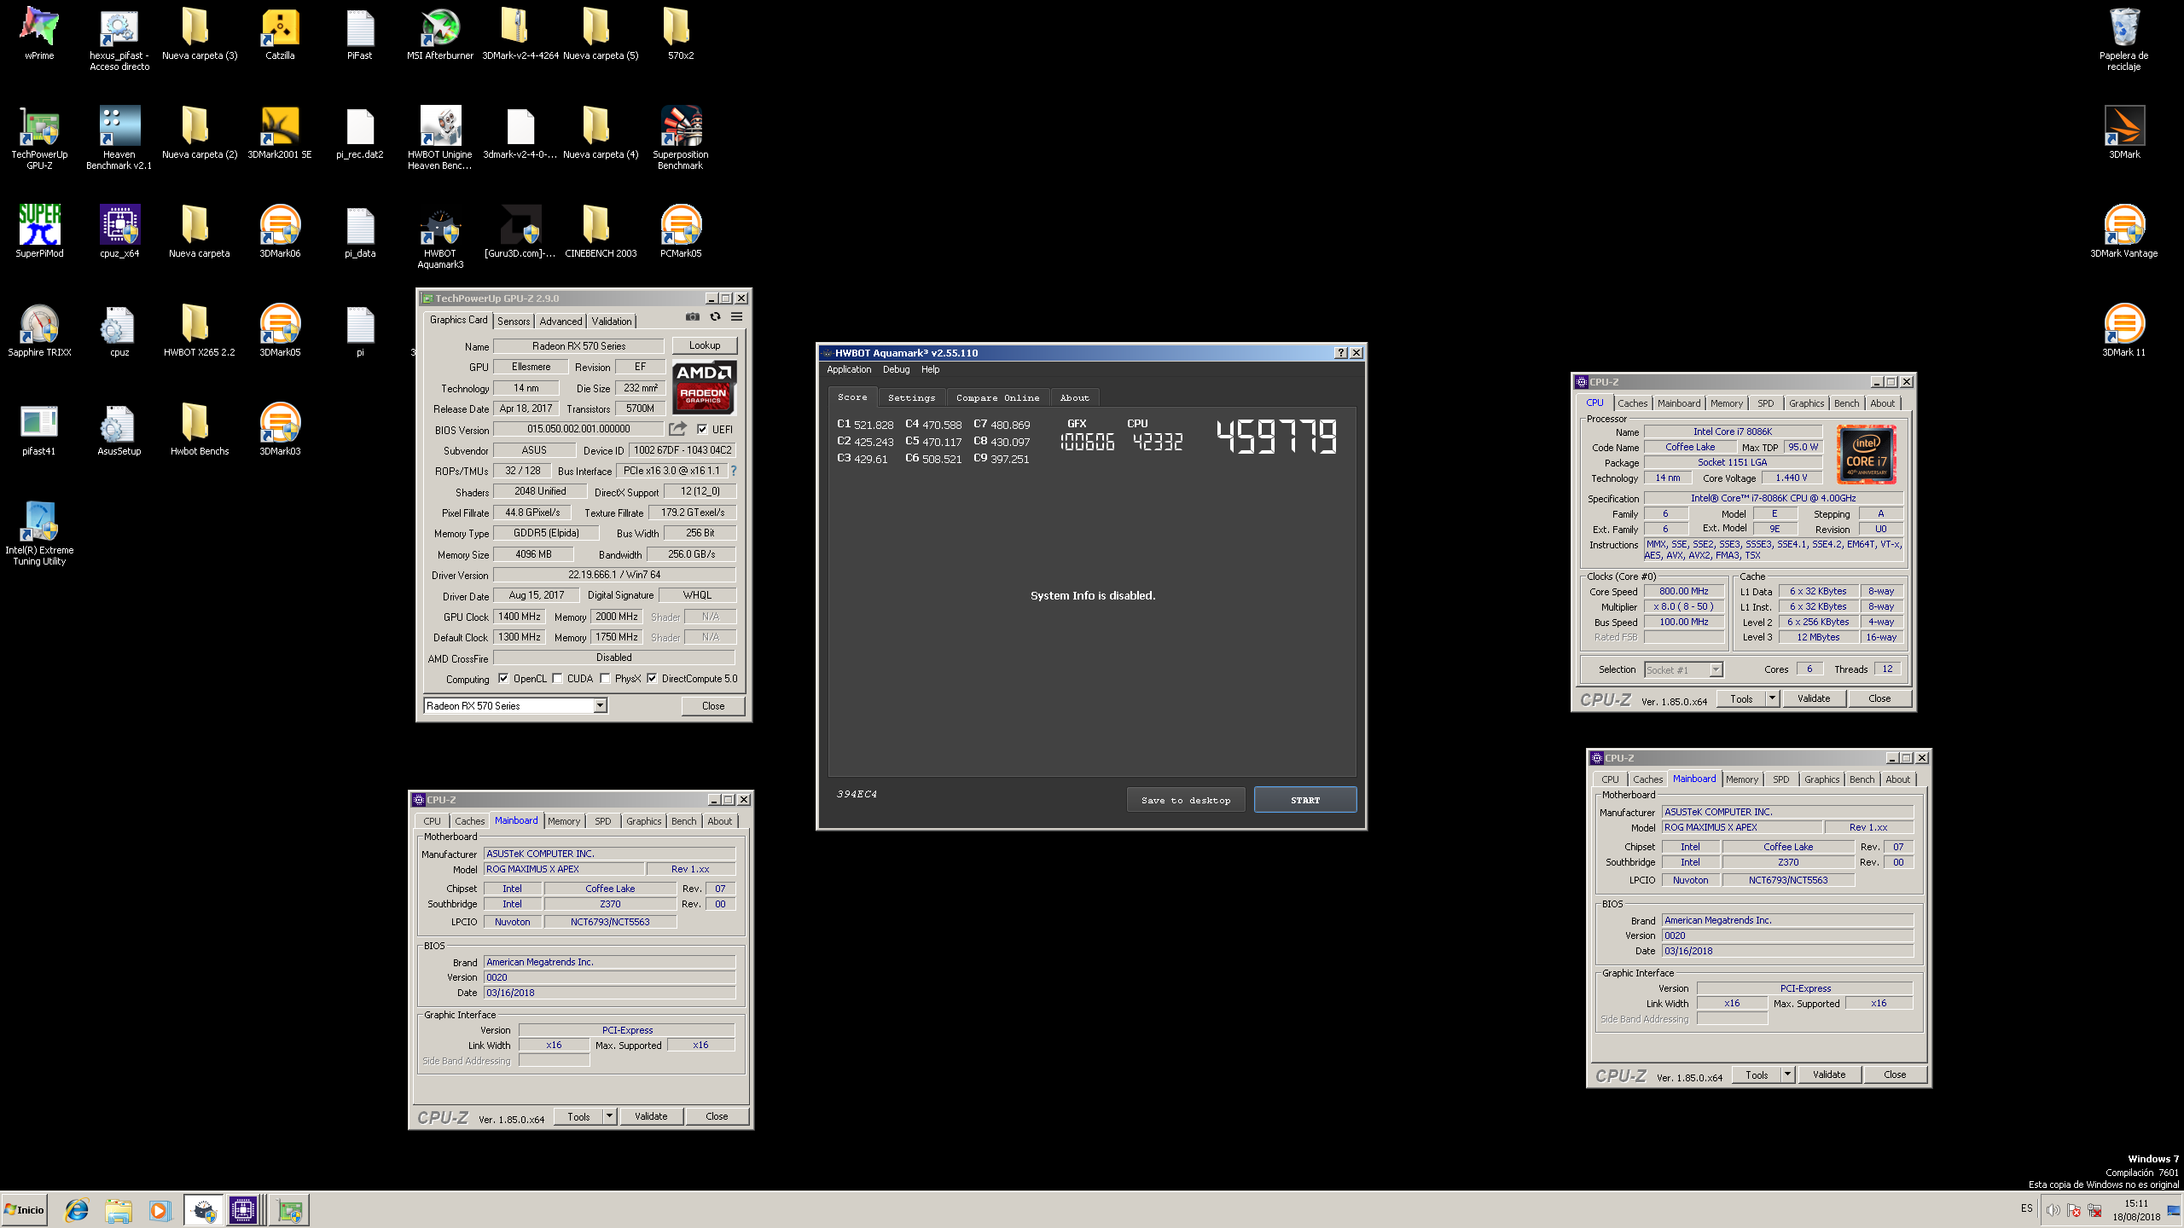Switch to Bench tab in lower right CPU-Z

(1862, 779)
